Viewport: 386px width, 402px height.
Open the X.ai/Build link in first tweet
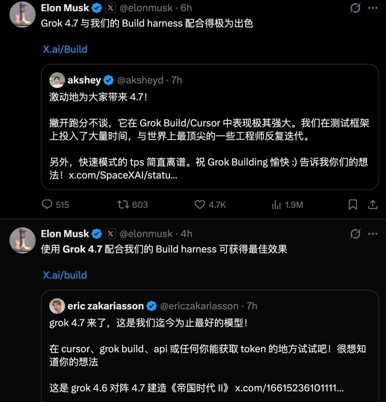pyautogui.click(x=65, y=49)
